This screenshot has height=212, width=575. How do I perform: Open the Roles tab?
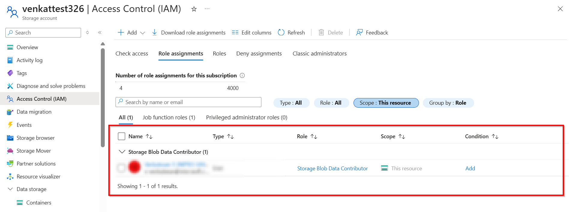[x=219, y=54]
